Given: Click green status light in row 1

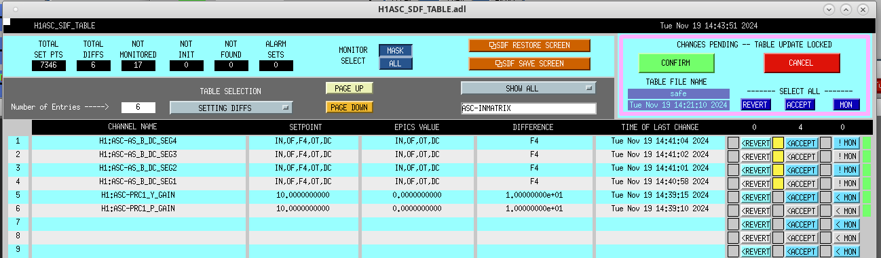Looking at the screenshot, I should (867, 143).
